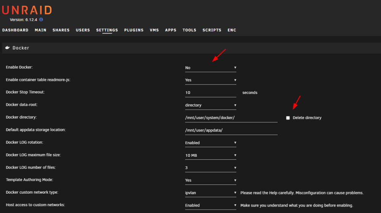Switch to the Apps tab

coord(171,30)
